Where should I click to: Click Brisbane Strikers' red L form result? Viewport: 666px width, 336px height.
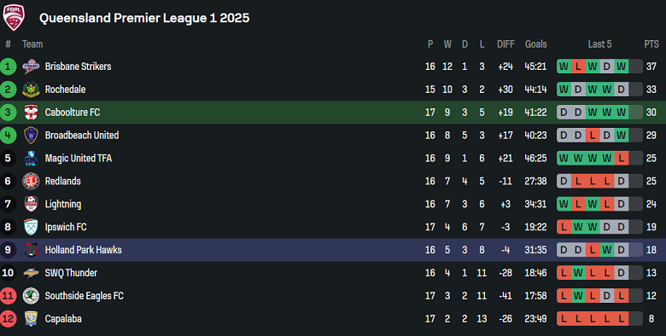[578, 67]
